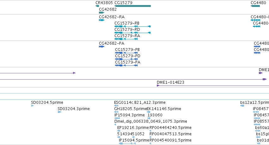Viewport: 269px width, 145px height.
Task: Select transcript CG15279-RB label
Action: click(x=127, y=23)
